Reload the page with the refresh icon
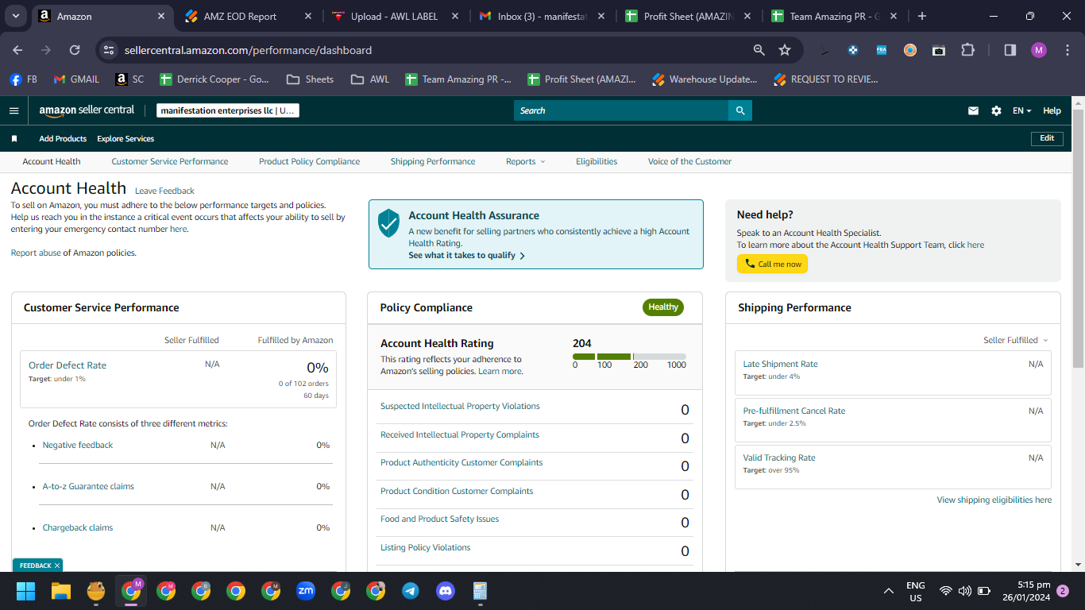 point(75,50)
